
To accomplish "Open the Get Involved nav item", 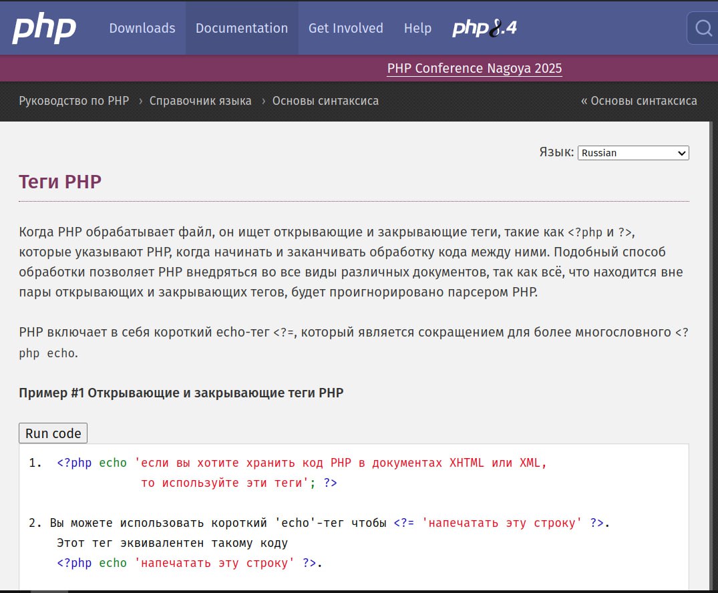I will pos(345,28).
